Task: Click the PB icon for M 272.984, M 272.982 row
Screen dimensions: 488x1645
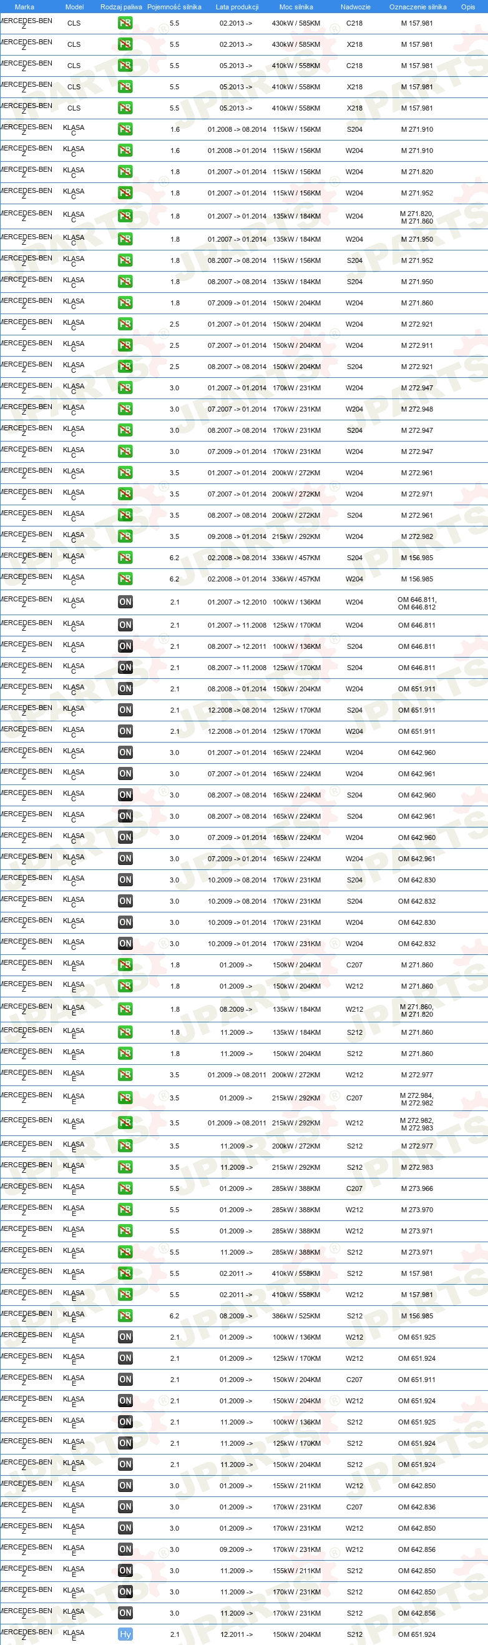Action: coord(125,1099)
